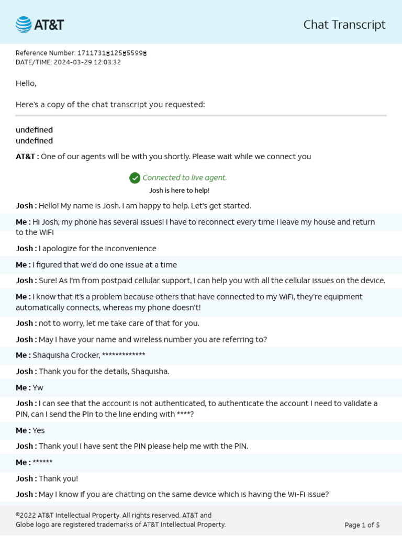Screen dimensions: 402x536
Task: Click the message about reconnecting to WiFi
Action: tap(195, 227)
